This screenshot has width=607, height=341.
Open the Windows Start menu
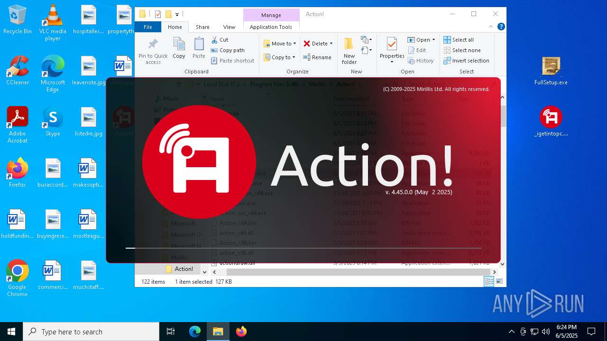[x=11, y=332]
